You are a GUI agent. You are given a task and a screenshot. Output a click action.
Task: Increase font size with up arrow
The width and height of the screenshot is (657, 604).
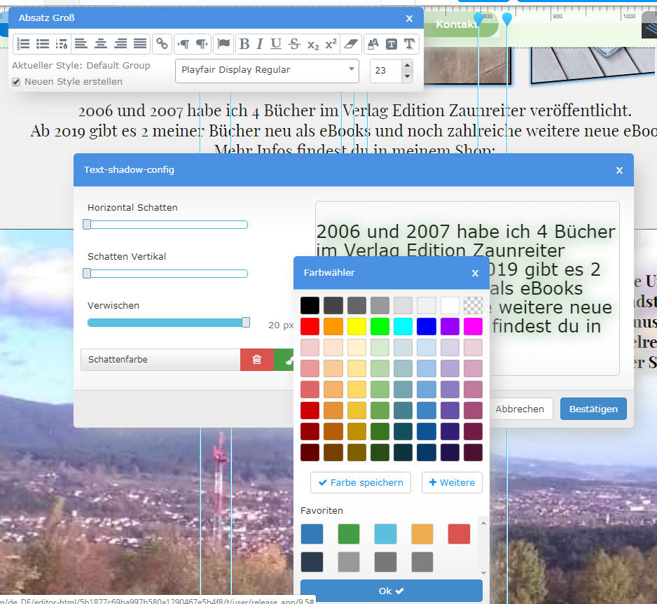point(407,65)
